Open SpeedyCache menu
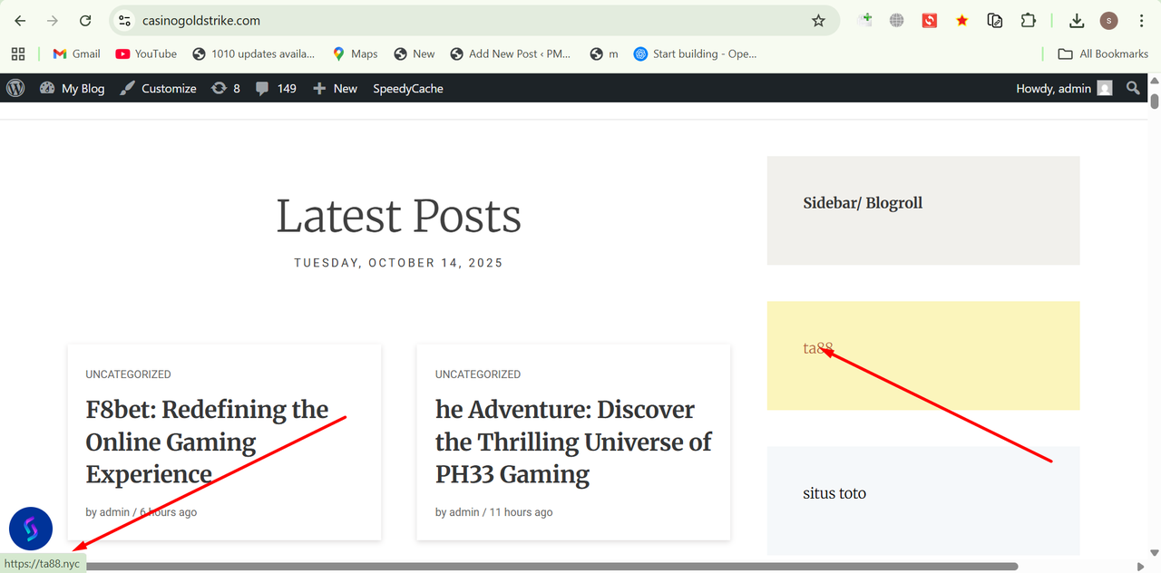The image size is (1161, 573). [x=408, y=88]
